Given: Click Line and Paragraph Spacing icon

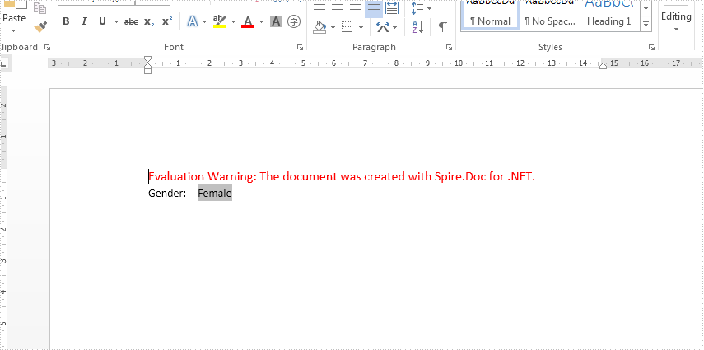Looking at the screenshot, I should point(417,8).
